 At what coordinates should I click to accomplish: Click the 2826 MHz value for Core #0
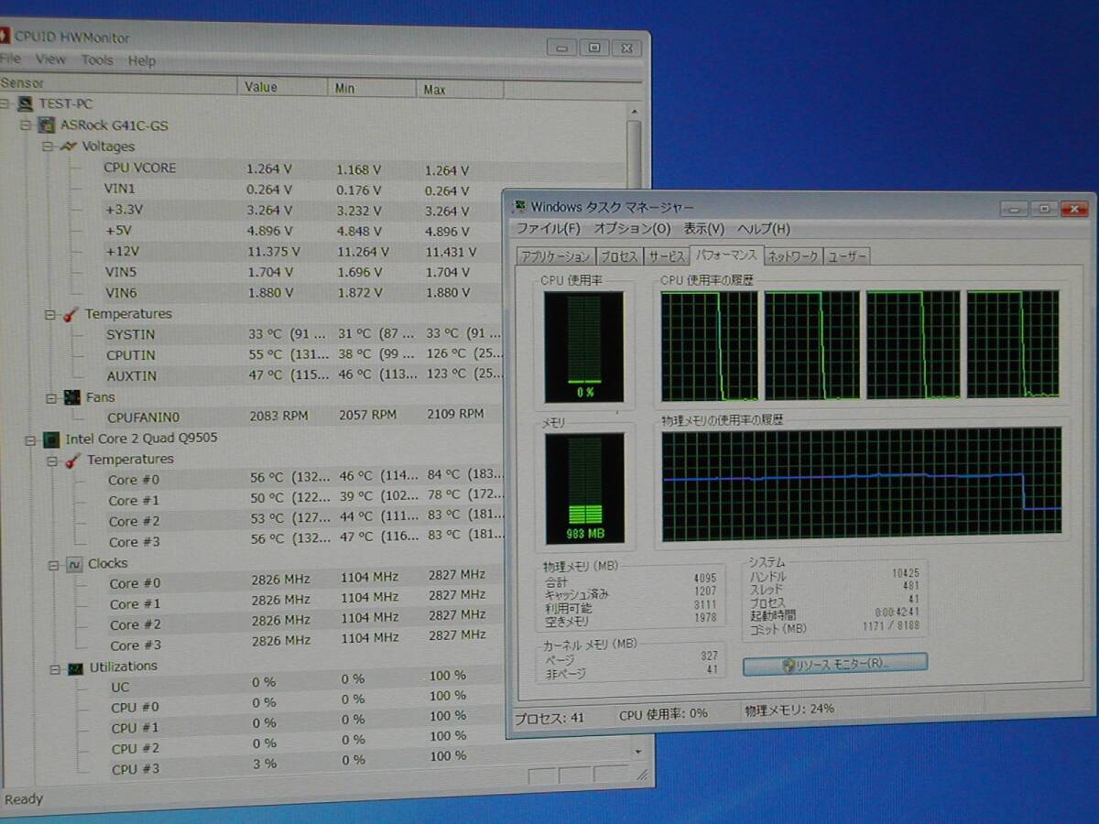(281, 580)
